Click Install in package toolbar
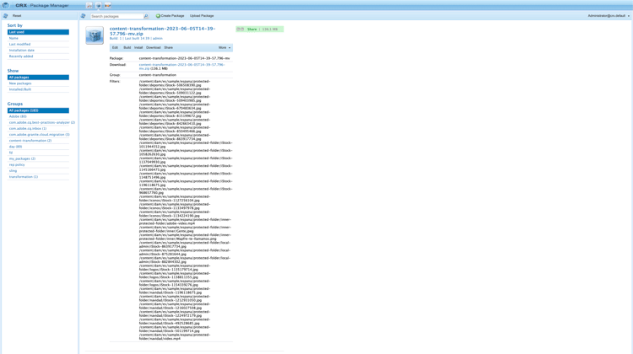Image resolution: width=633 pixels, height=354 pixels. [138, 47]
